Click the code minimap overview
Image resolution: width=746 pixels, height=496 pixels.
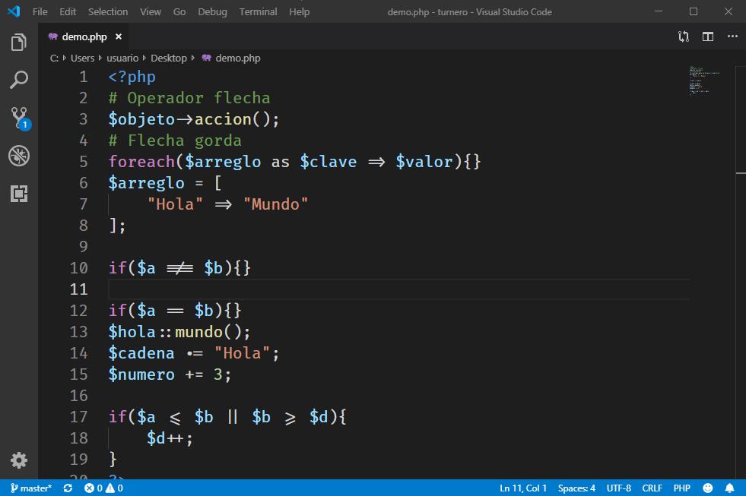pyautogui.click(x=704, y=81)
